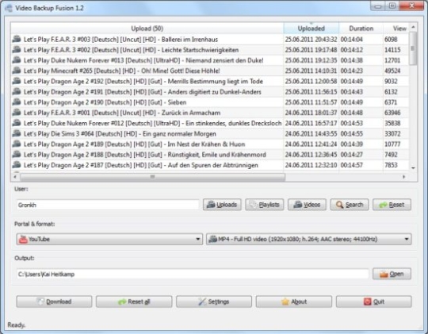428x334 pixels.
Task: Click the horizontal scrollbar thumb of list
Action: pyautogui.click(x=153, y=177)
